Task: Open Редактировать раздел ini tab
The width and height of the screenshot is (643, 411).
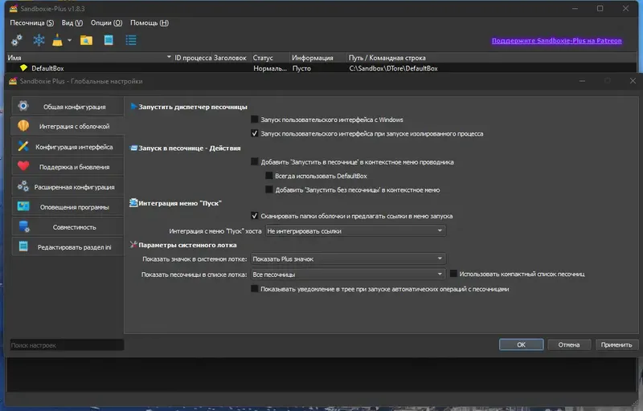Action: pos(68,247)
